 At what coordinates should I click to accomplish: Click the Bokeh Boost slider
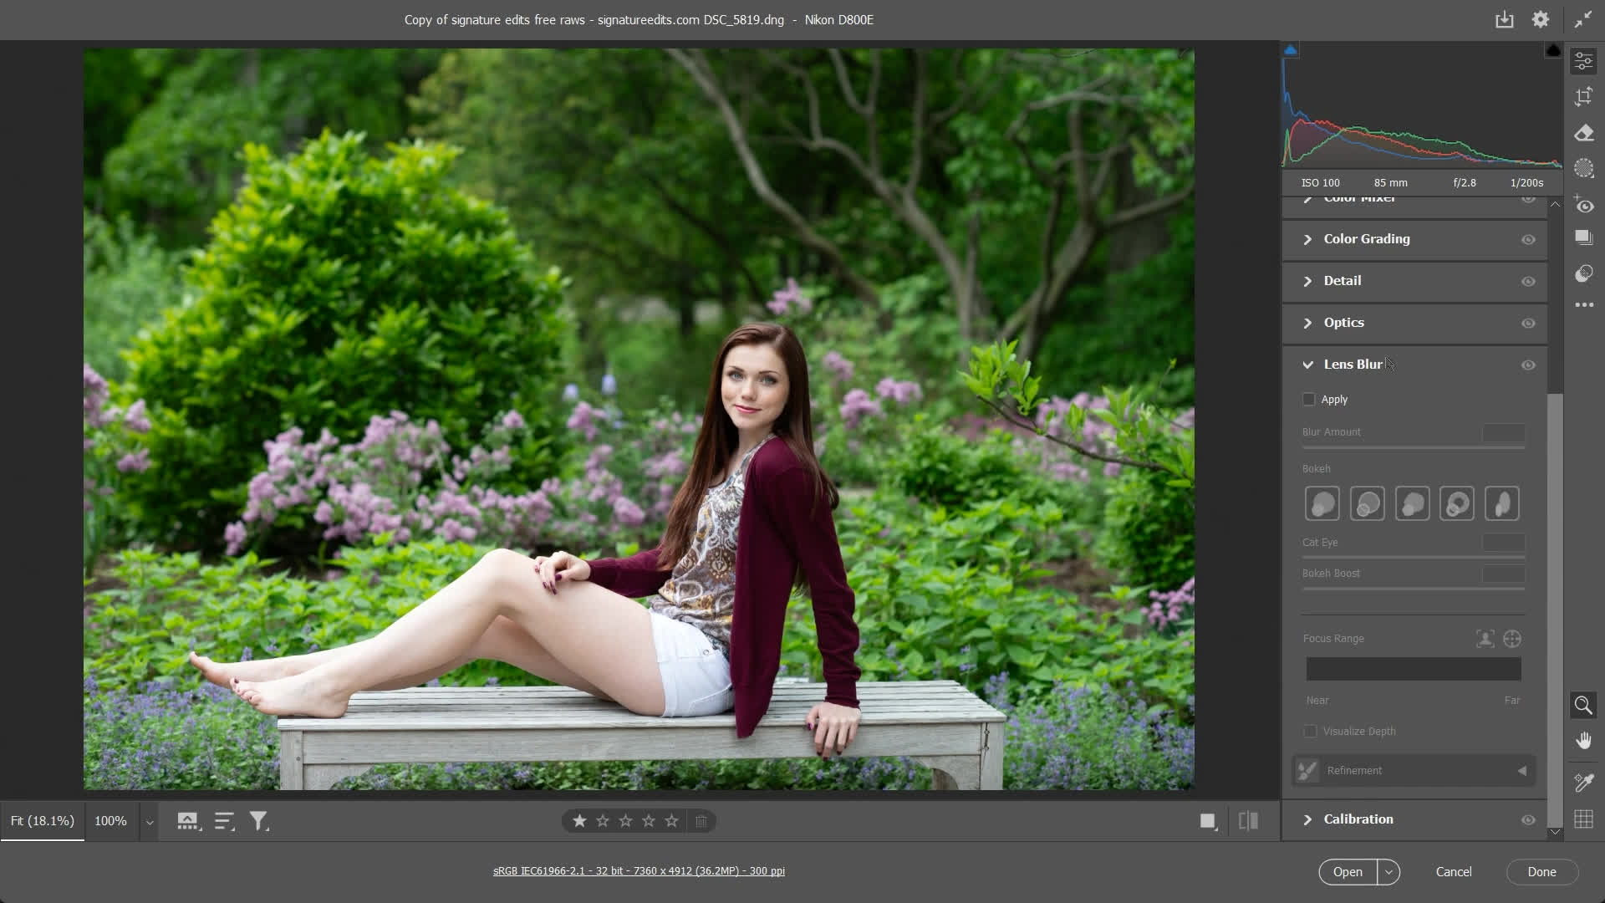pos(1414,589)
